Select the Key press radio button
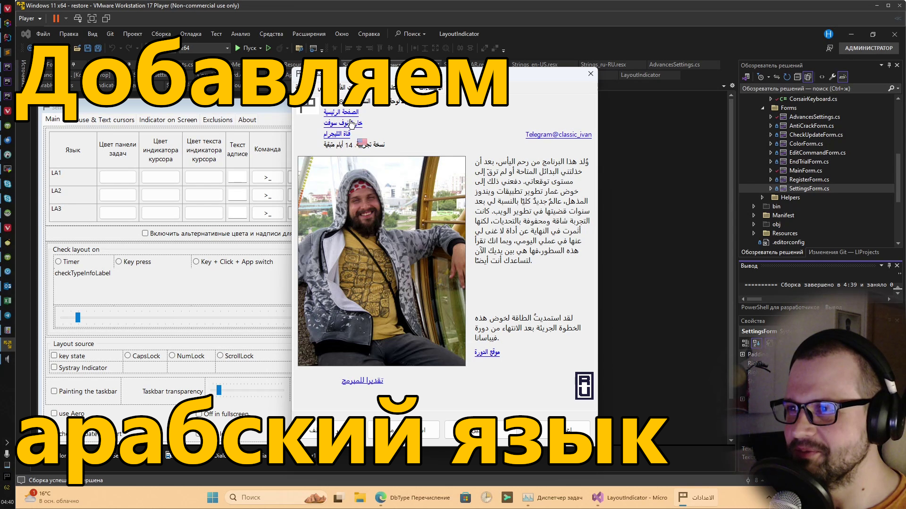Screen dimensions: 906x509 (x=118, y=262)
